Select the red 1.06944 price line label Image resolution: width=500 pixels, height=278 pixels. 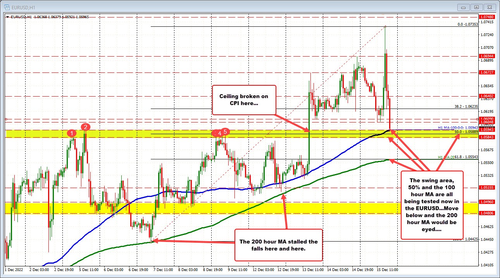tap(486, 56)
